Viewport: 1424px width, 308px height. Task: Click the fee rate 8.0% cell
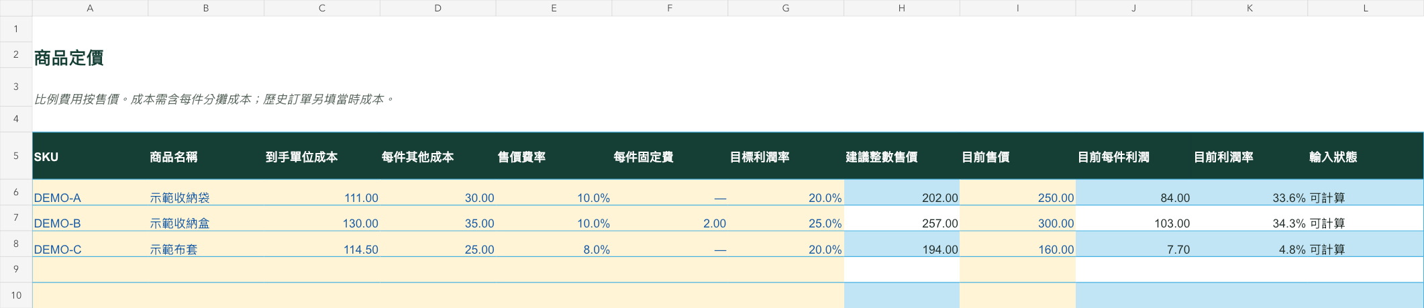pos(554,244)
